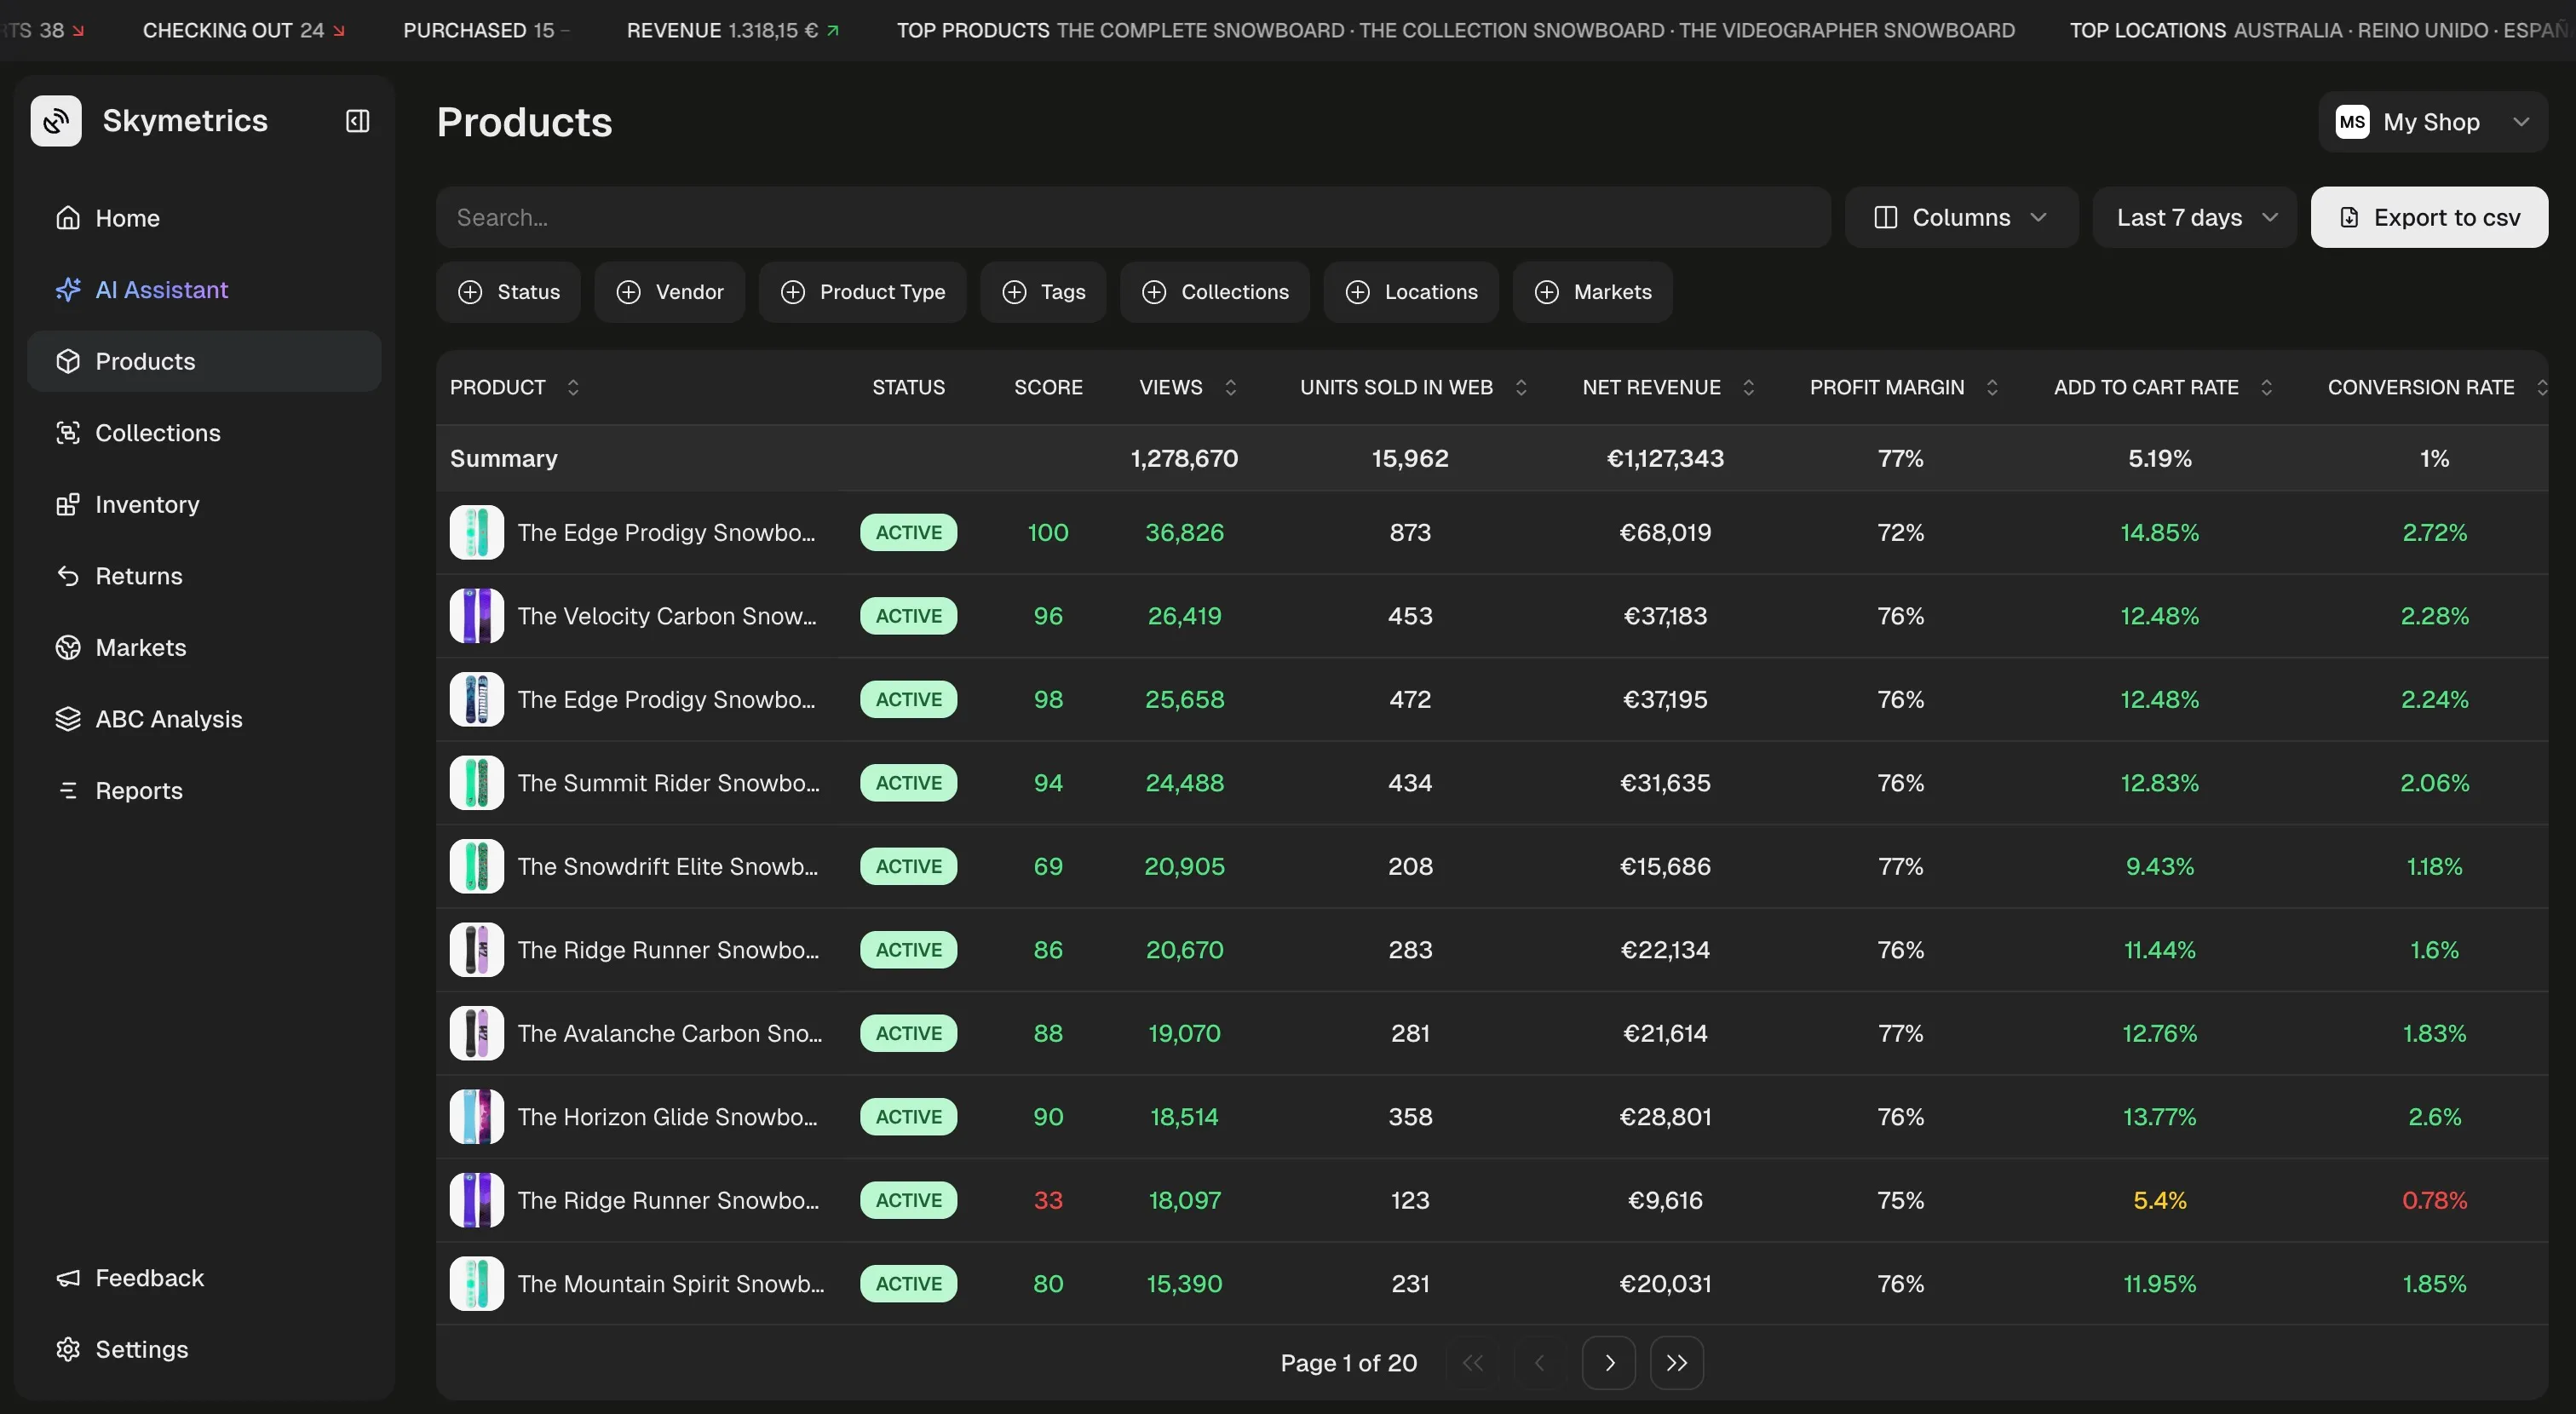Go to next page arrow

[x=1608, y=1362]
